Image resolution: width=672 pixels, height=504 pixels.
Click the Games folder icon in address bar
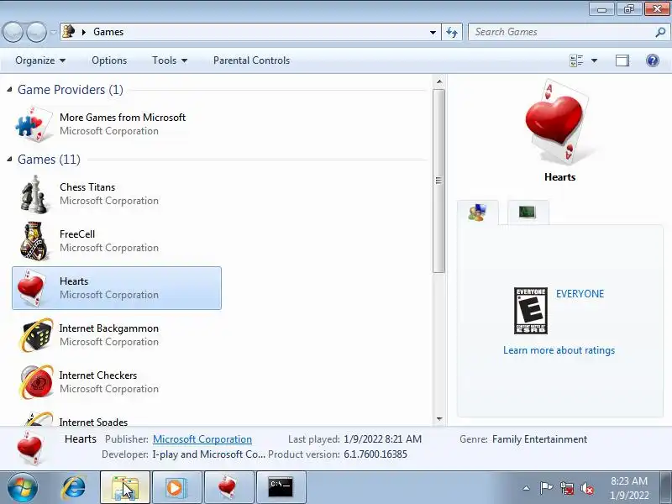[x=69, y=31]
